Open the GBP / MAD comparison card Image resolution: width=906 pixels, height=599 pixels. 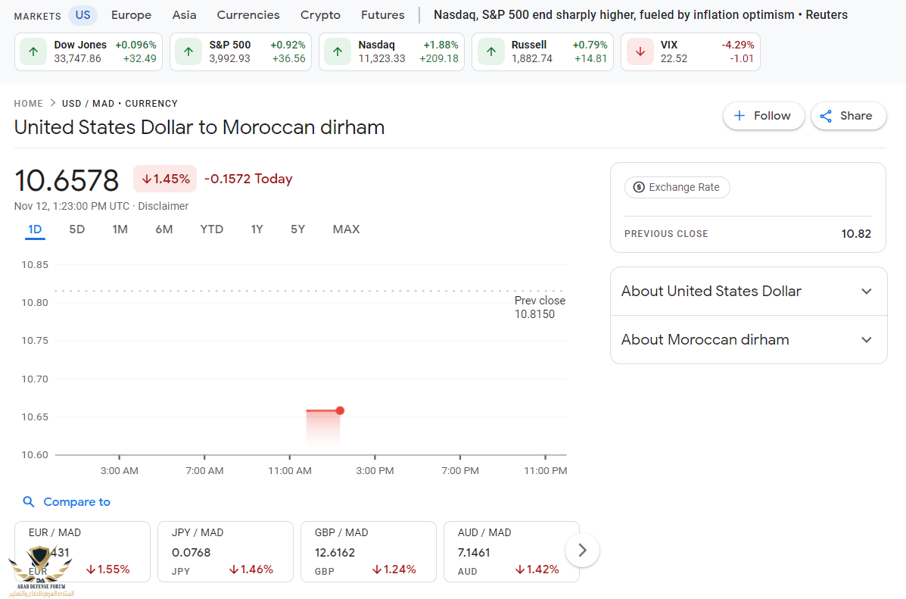(x=368, y=551)
